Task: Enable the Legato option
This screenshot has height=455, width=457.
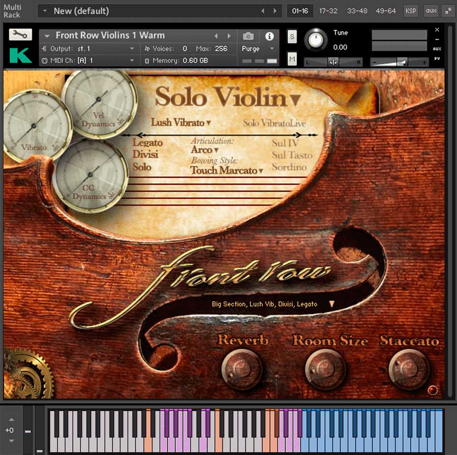Action: (147, 142)
